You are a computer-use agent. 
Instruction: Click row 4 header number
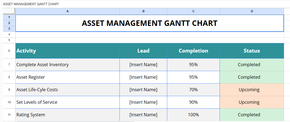9,35
